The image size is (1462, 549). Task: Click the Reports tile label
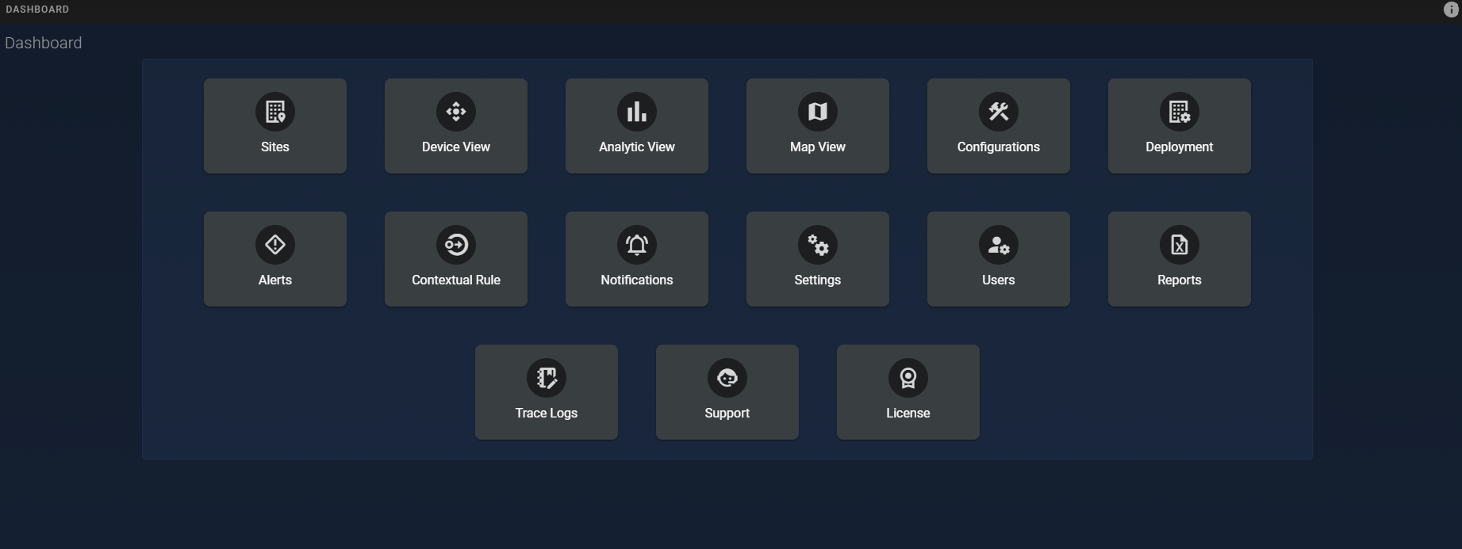click(1180, 280)
